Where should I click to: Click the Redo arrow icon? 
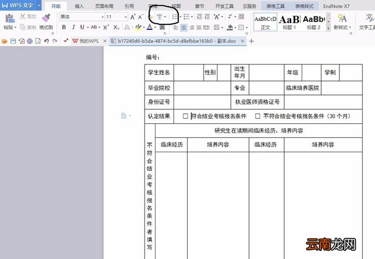tap(55, 41)
